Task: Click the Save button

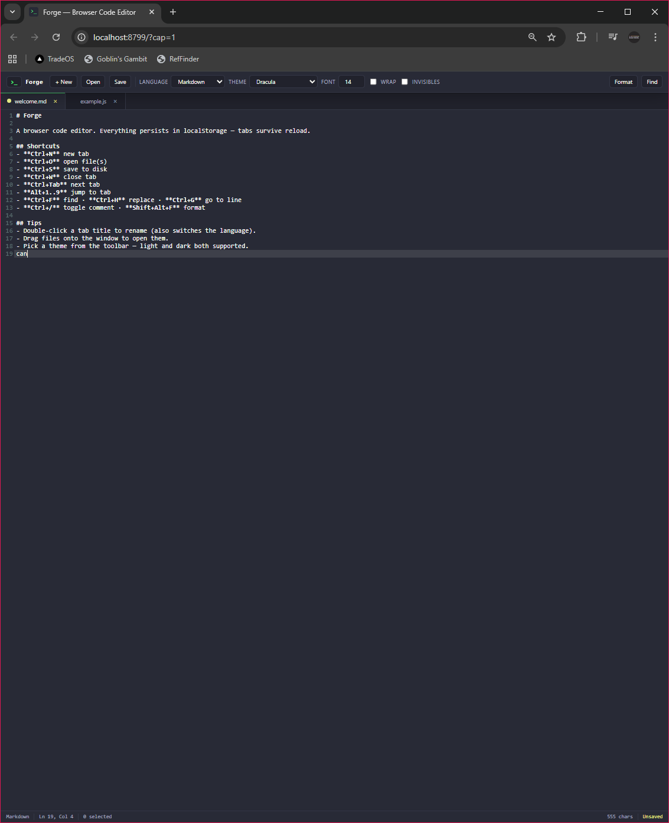Action: pyautogui.click(x=120, y=82)
